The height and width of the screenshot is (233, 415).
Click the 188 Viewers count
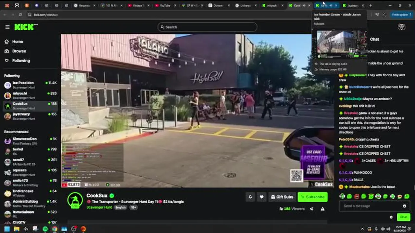pyautogui.click(x=292, y=209)
